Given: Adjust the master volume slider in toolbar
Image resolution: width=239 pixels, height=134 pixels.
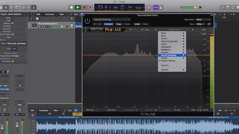Looking at the screenshot, I should click(191, 7).
